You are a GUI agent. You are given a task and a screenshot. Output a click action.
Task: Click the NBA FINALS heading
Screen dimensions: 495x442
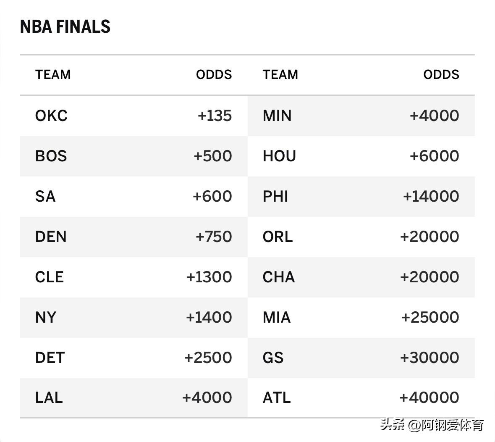(65, 27)
